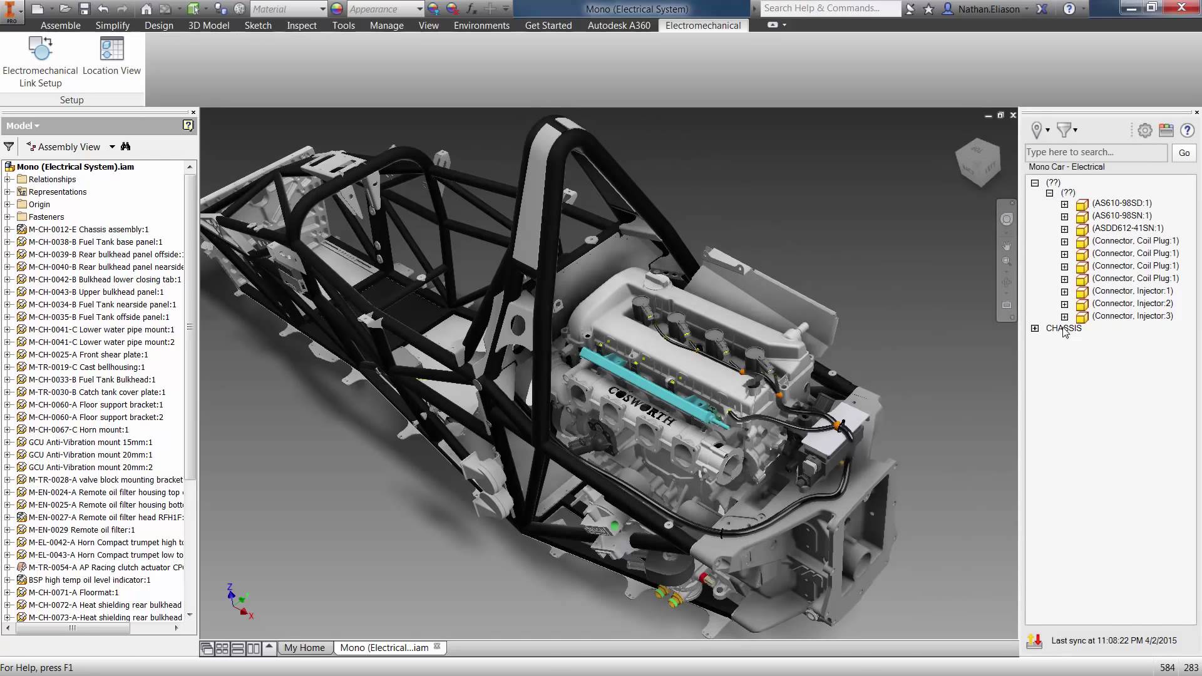Click the ViewCube in the viewport
This screenshot has height=676, width=1202.
click(978, 161)
